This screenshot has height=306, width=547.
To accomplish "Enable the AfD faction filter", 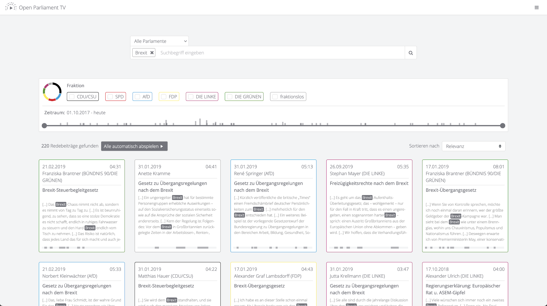I will (x=138, y=97).
